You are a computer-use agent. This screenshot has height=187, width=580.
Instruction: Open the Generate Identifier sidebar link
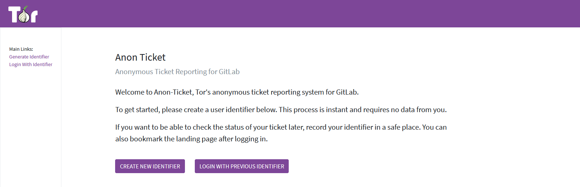coord(29,57)
